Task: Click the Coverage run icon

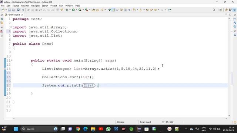Action: (80, 10)
